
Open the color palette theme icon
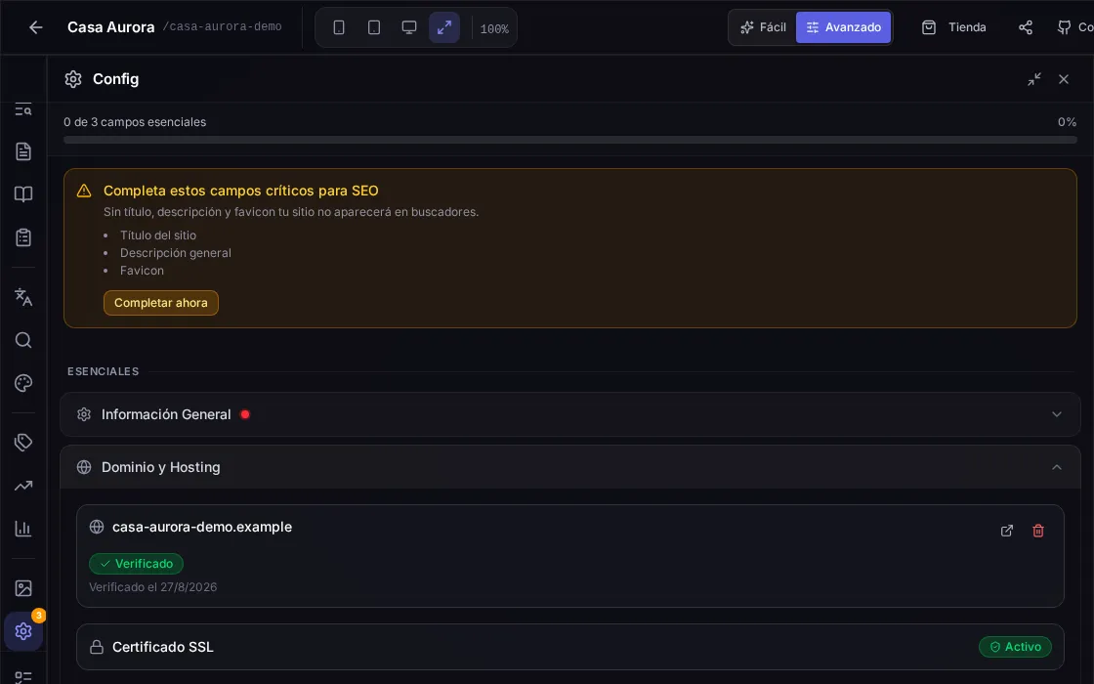pyautogui.click(x=23, y=383)
